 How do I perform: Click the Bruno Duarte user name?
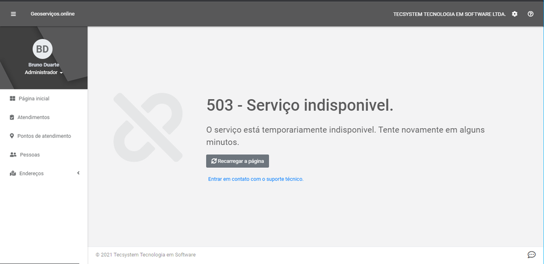44,65
